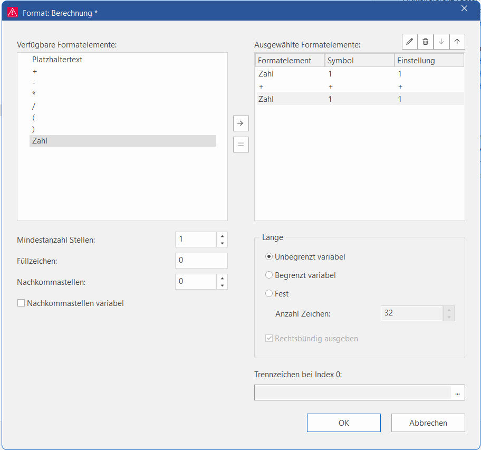481x450 pixels.
Task: Click the Formatelement column header
Action: 290,61
